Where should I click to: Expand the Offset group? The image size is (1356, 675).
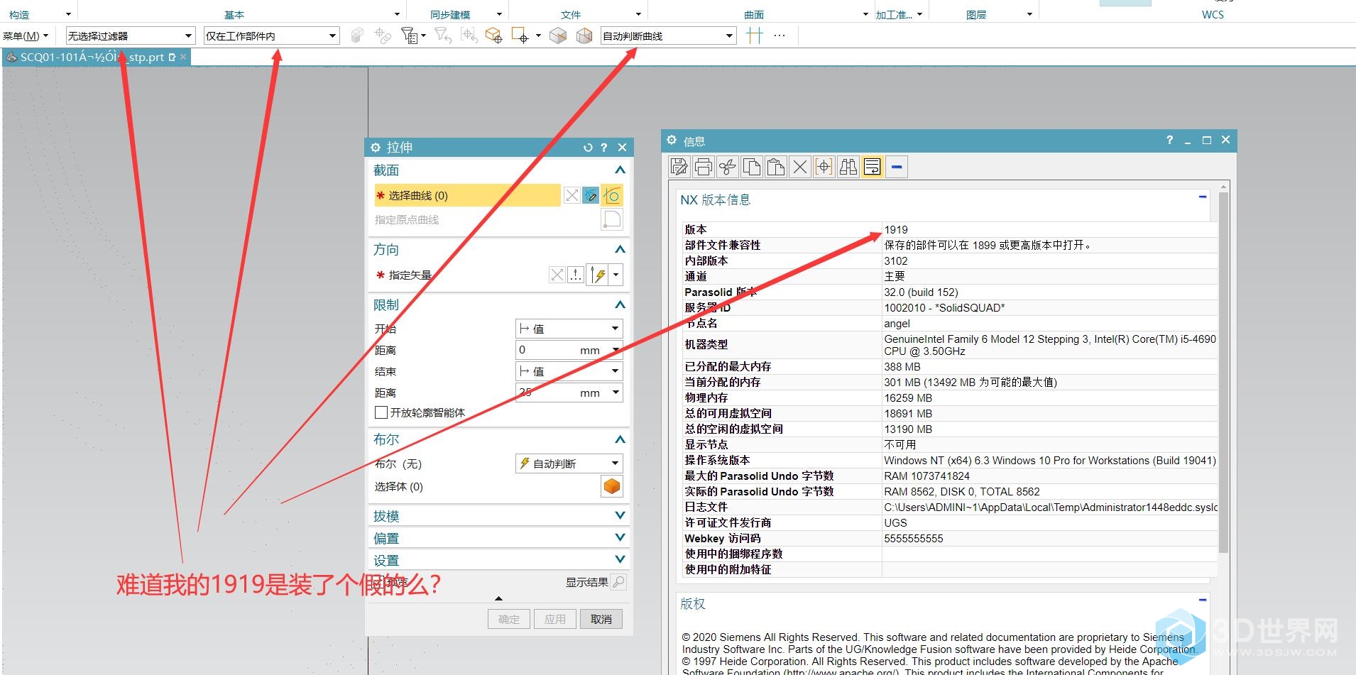coord(620,538)
